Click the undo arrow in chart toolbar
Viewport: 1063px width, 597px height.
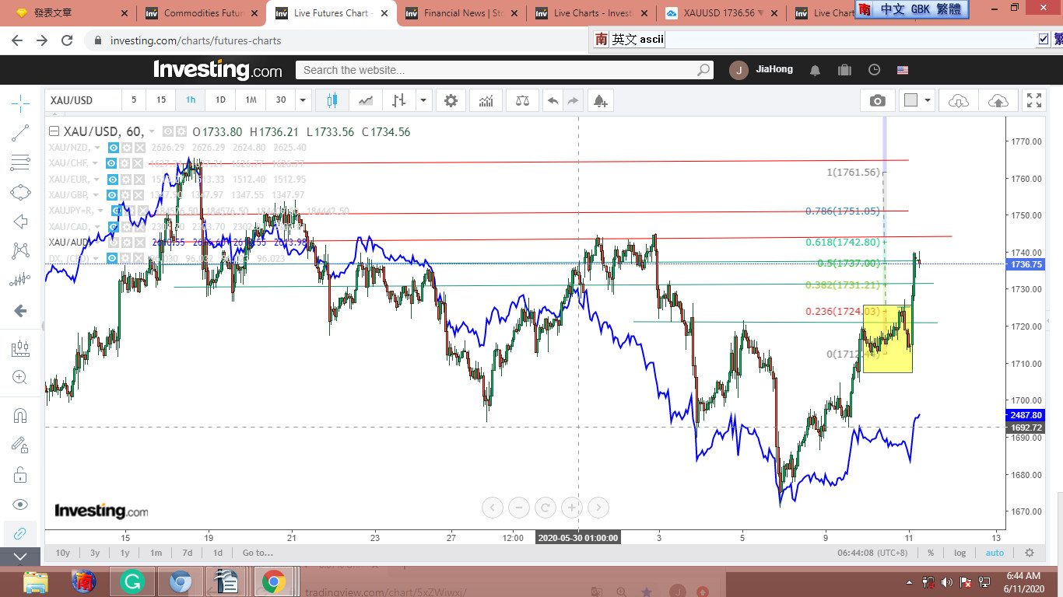click(x=553, y=100)
